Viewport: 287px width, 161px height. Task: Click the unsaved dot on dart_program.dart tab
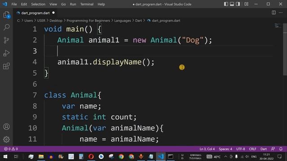pos(53,13)
